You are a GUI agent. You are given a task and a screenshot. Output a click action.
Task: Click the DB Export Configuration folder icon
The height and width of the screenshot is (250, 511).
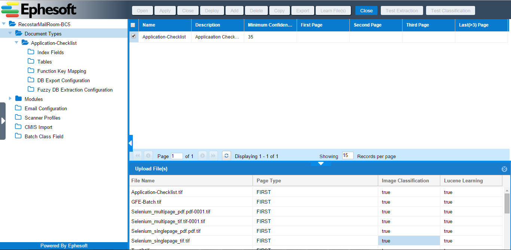coord(31,80)
